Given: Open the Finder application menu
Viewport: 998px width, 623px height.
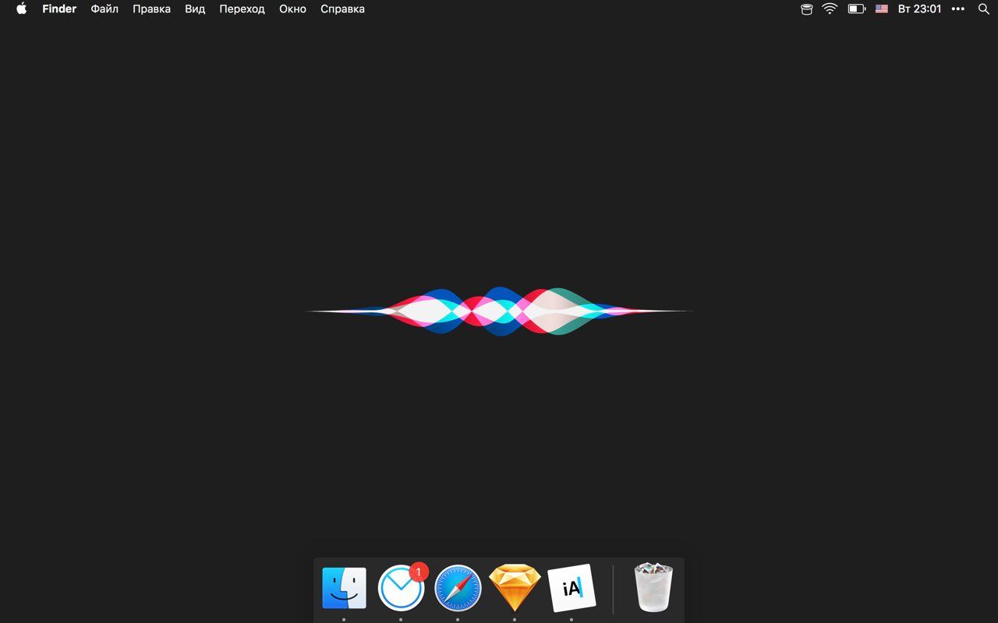Looking at the screenshot, I should (x=59, y=9).
